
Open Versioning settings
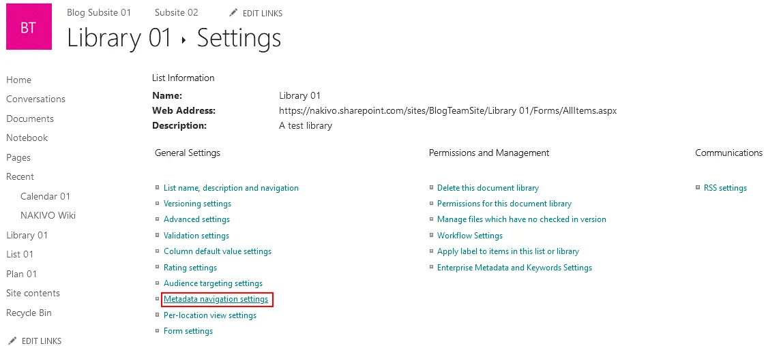pos(197,204)
